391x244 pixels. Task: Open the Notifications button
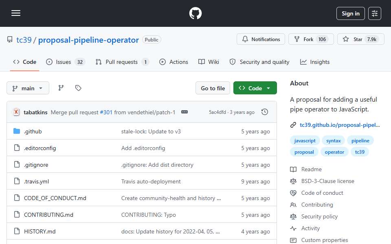tap(261, 39)
